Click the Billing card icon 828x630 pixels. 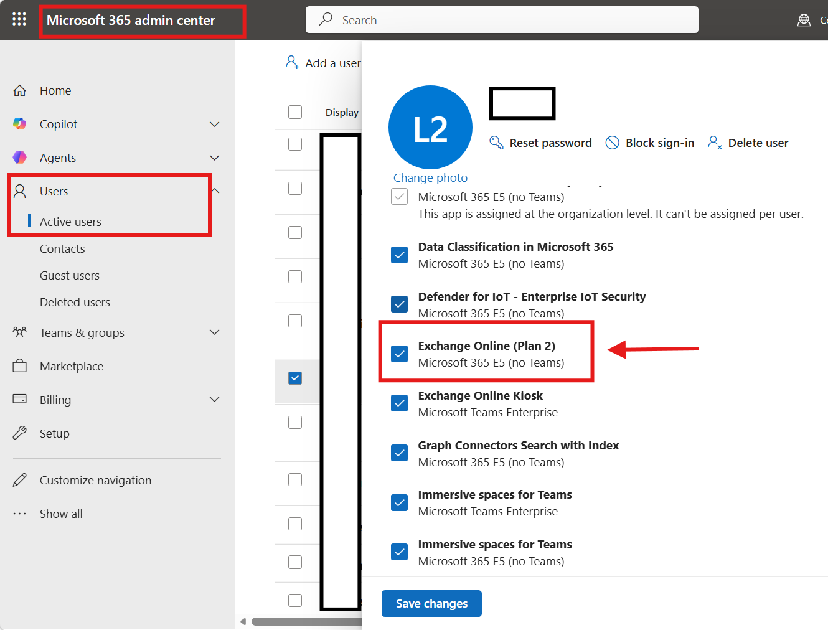(20, 399)
